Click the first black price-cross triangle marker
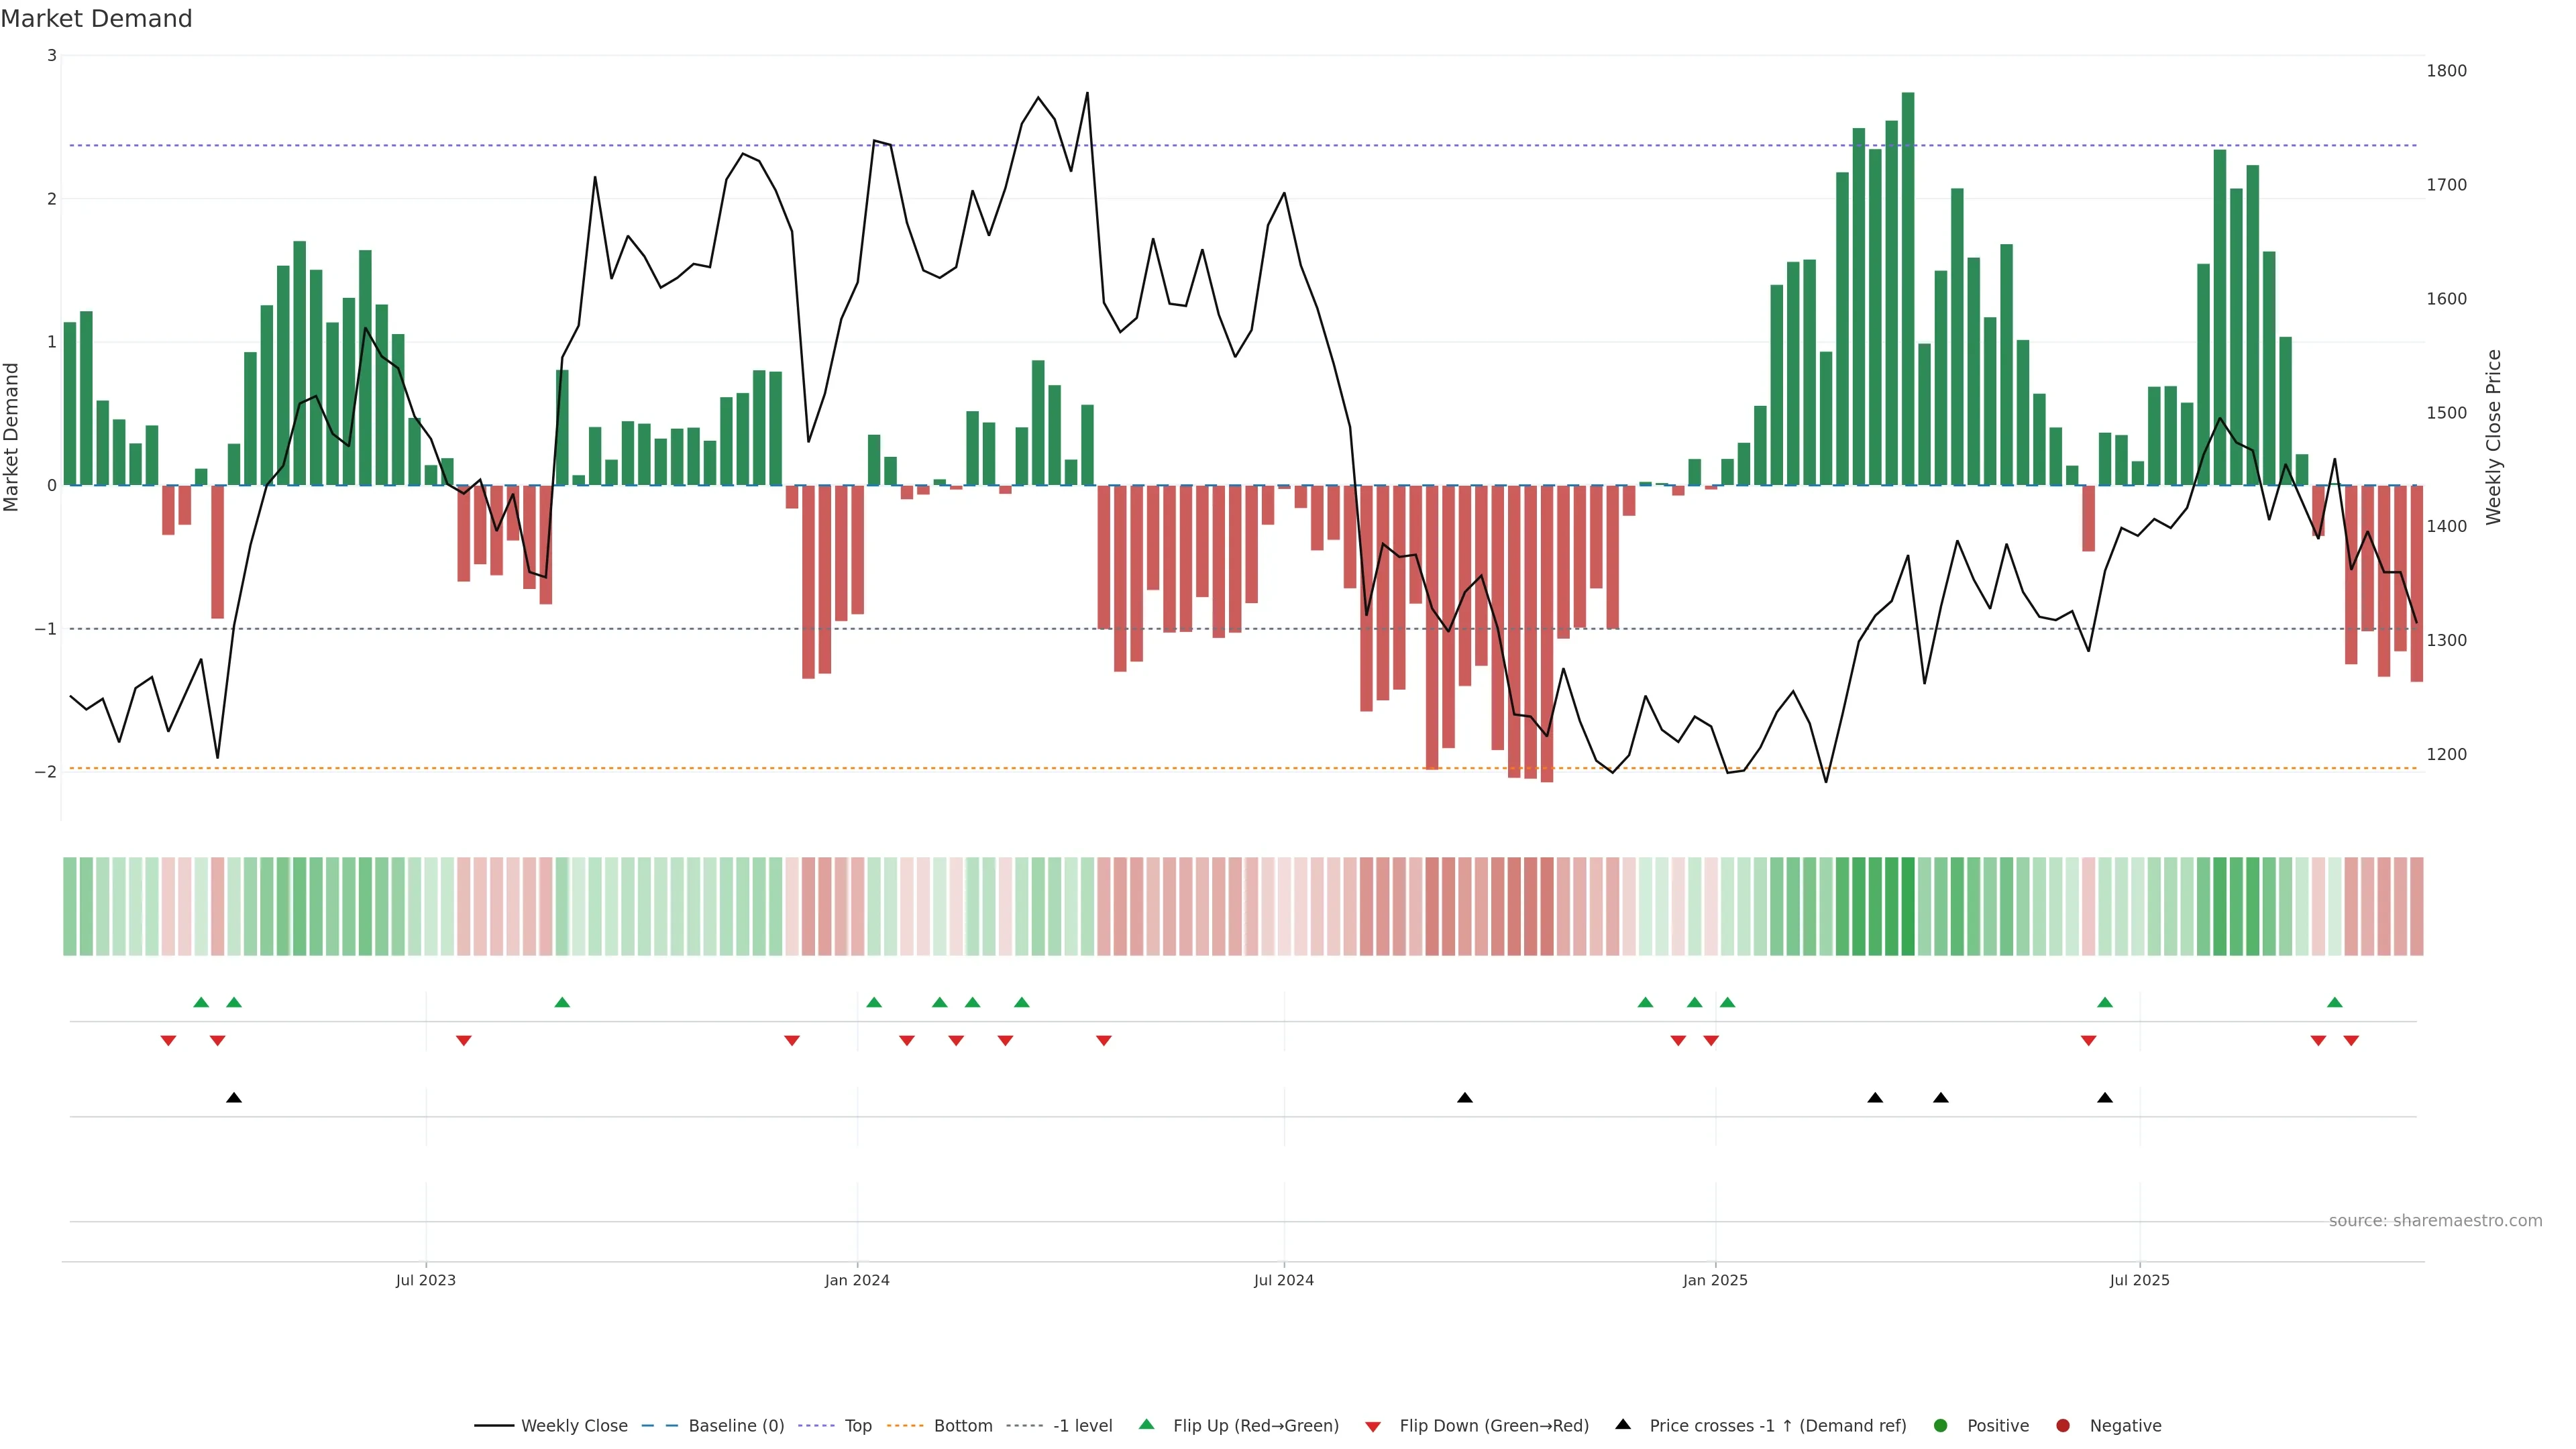 tap(234, 1098)
